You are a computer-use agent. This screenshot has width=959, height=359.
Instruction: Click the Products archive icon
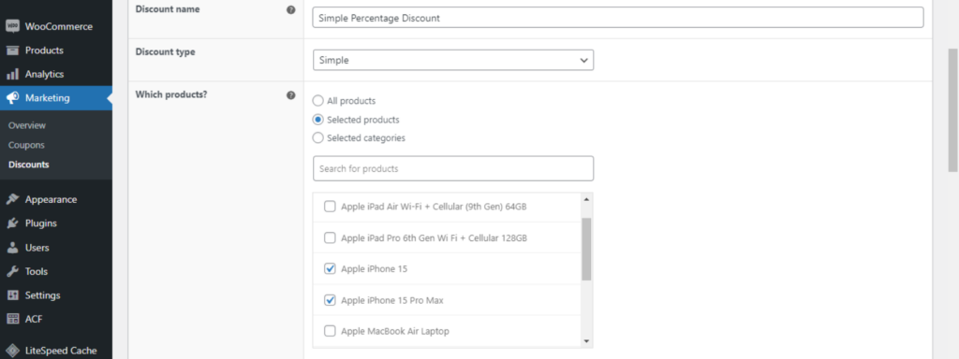click(12, 50)
